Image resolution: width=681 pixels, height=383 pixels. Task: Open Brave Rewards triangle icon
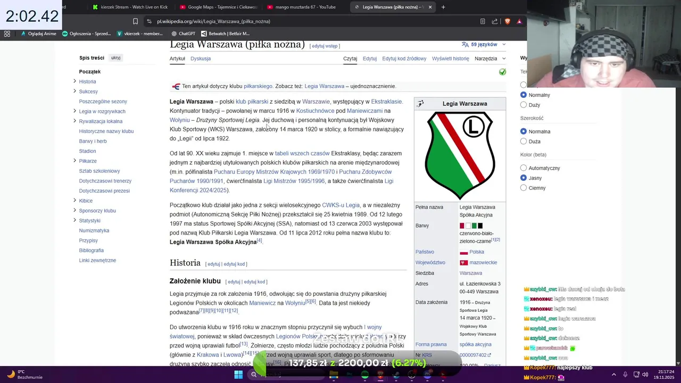(519, 21)
